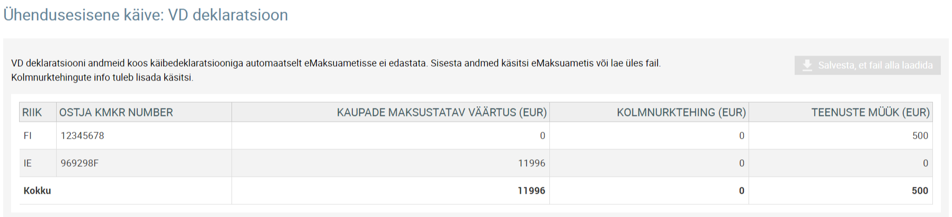This screenshot has height=217, width=952.
Task: Click the total services value 500 in Kokku row
Action: (920, 191)
